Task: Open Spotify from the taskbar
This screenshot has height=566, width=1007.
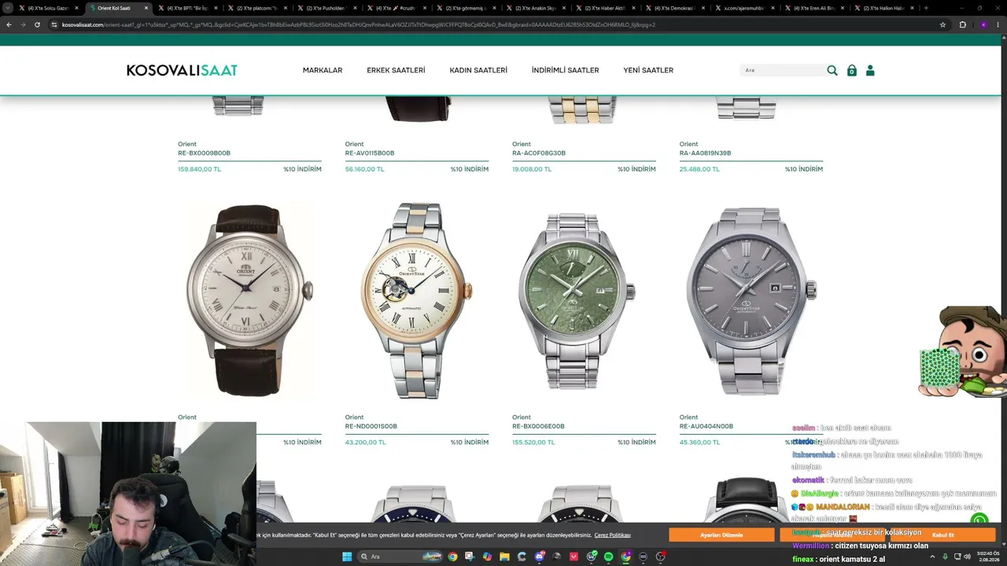Action: pos(608,557)
